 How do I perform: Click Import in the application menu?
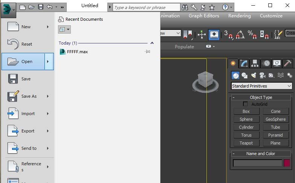click(x=28, y=114)
